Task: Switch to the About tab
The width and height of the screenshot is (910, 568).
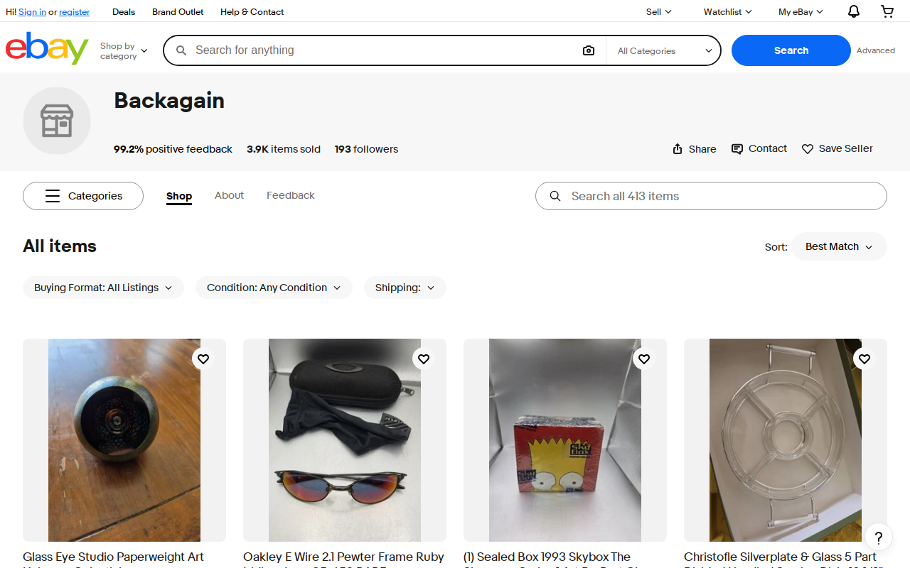Action: [x=229, y=195]
